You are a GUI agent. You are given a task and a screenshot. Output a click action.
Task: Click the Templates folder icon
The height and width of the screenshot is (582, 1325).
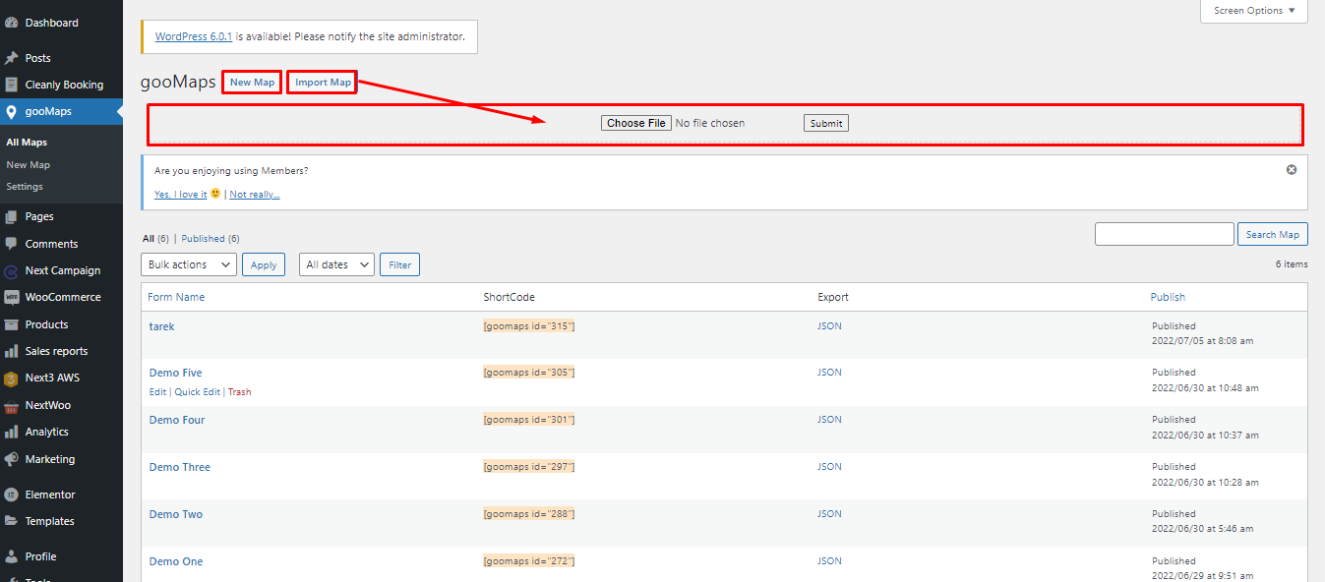12,521
